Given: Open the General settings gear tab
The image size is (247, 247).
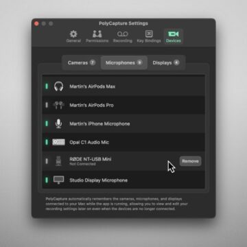Looking at the screenshot, I should point(73,36).
